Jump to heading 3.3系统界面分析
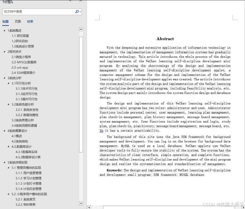 [x=23, y=120]
